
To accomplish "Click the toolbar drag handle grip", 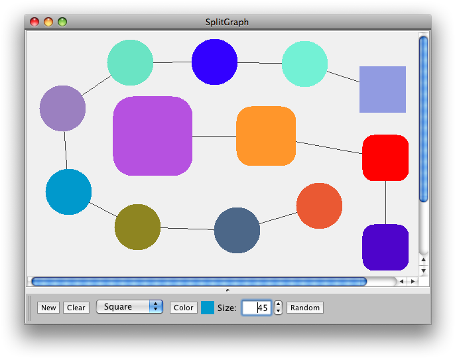I will tap(30, 308).
